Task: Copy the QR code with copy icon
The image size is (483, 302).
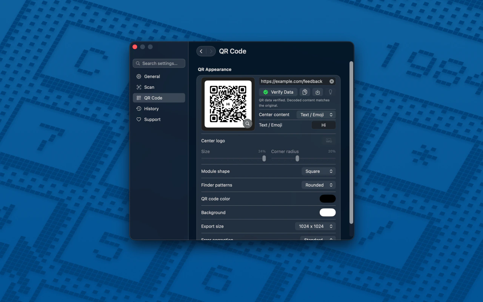Action: tap(305, 92)
